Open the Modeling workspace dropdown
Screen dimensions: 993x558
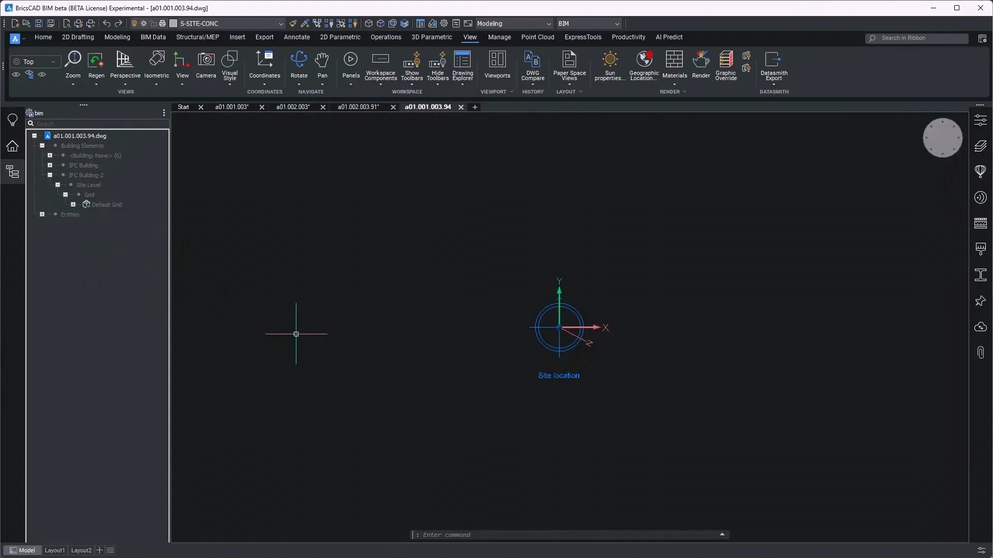tap(549, 24)
